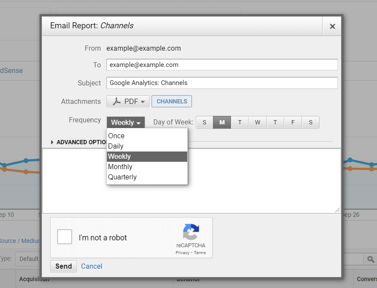Image resolution: width=377 pixels, height=288 pixels.
Task: Click the reCAPTCHA logo icon
Action: tap(191, 232)
